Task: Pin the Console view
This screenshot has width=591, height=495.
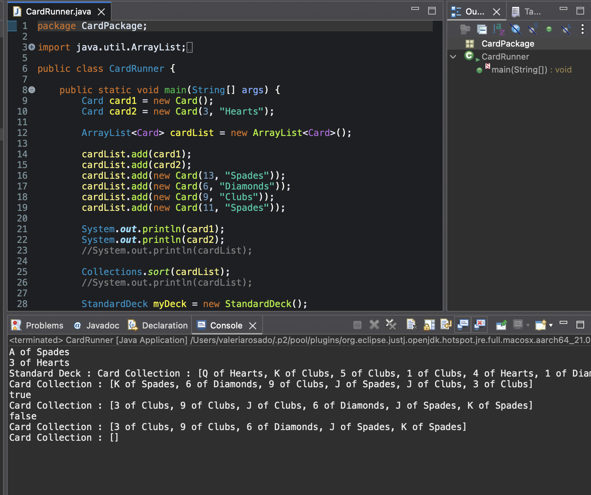Action: click(501, 325)
